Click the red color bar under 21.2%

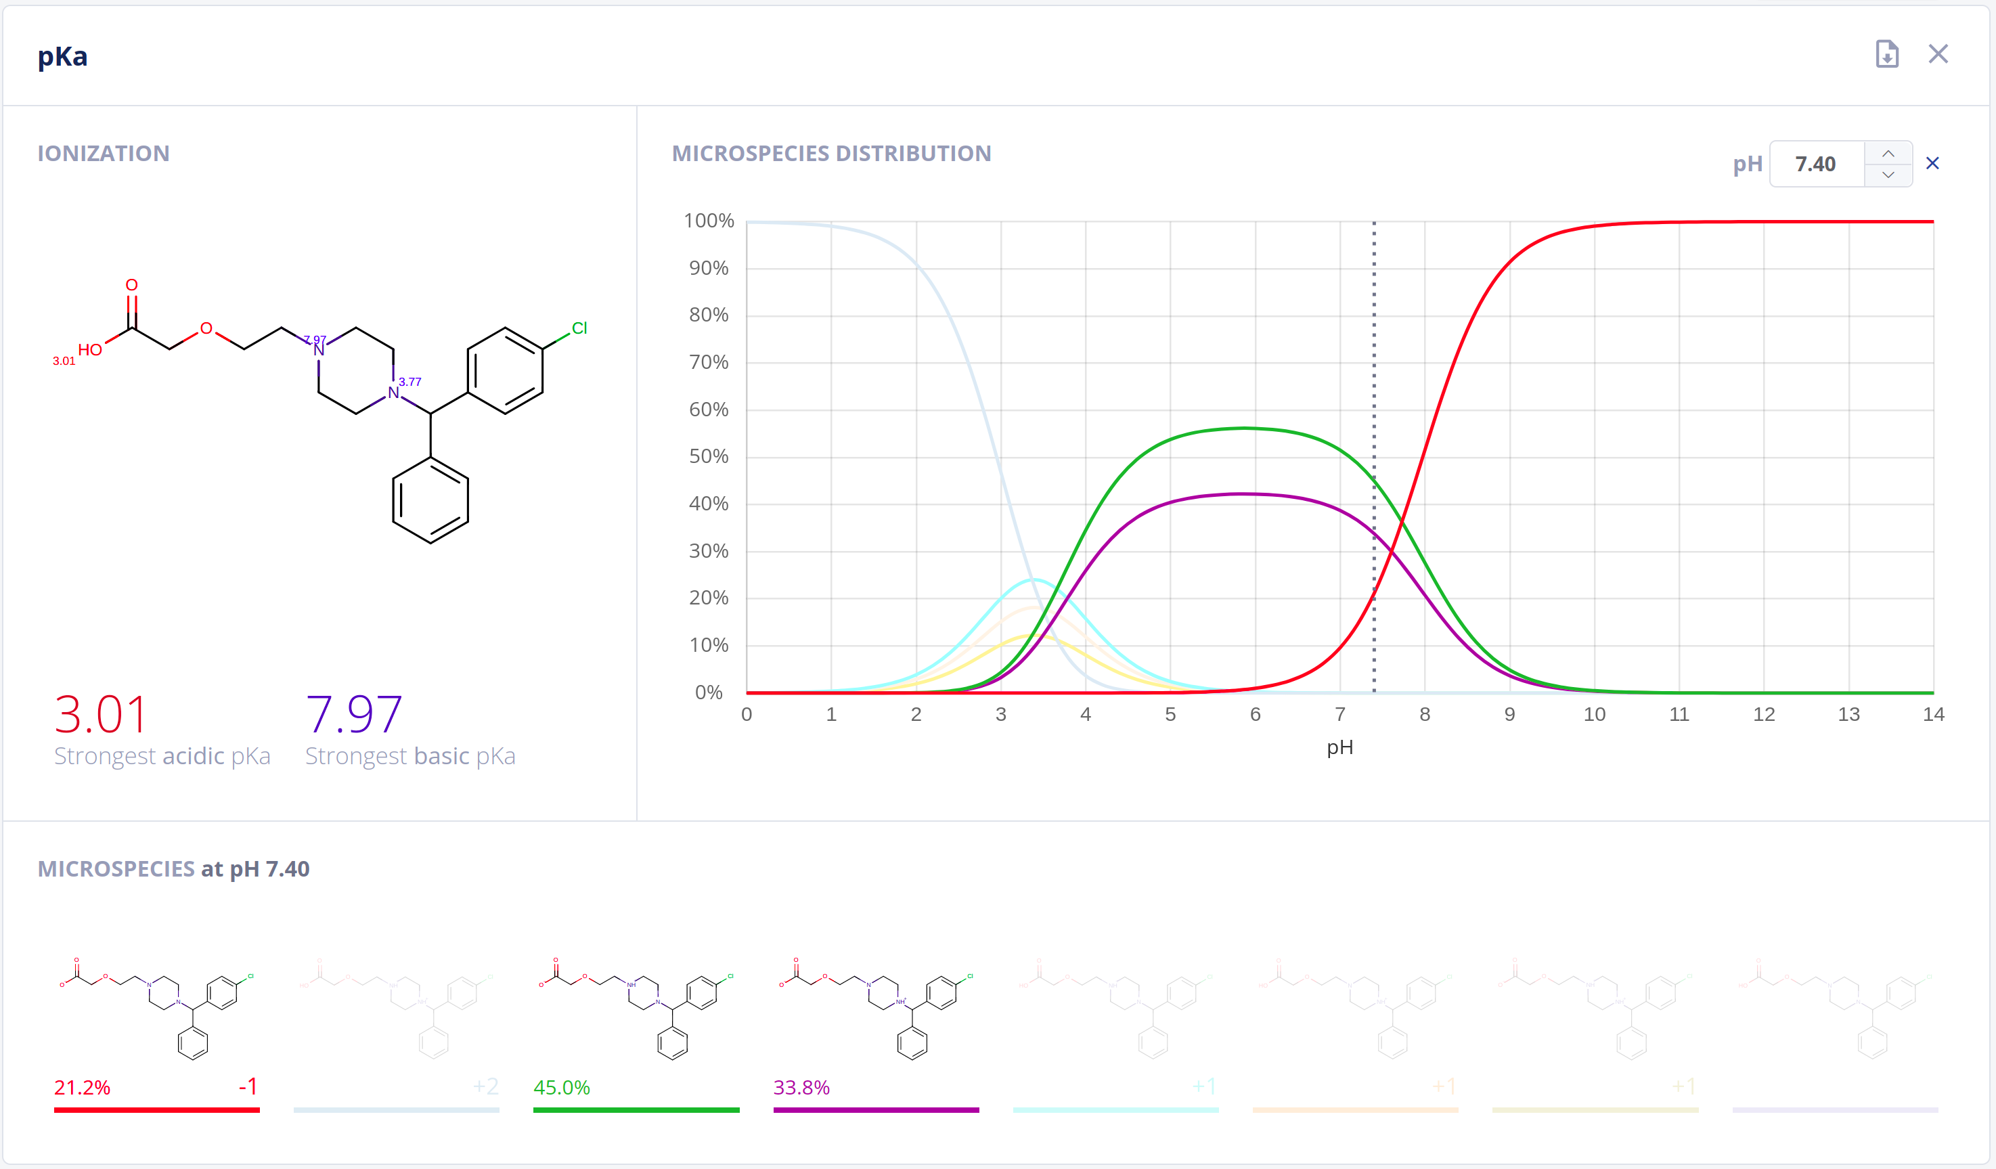157,1109
